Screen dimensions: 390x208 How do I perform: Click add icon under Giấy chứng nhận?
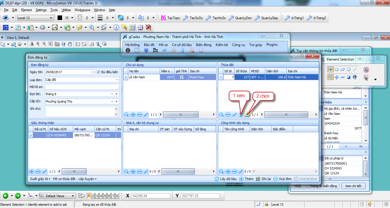point(31,171)
